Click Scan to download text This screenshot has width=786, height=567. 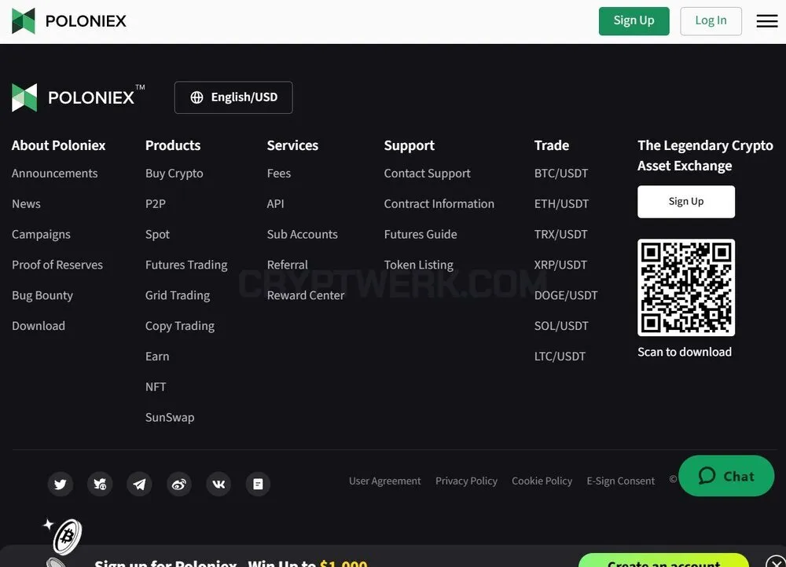(685, 352)
